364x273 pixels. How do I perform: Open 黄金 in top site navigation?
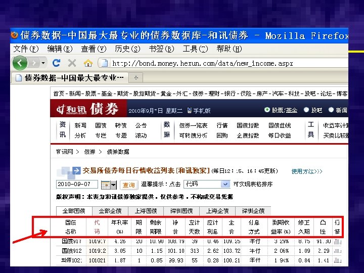pos(166,94)
